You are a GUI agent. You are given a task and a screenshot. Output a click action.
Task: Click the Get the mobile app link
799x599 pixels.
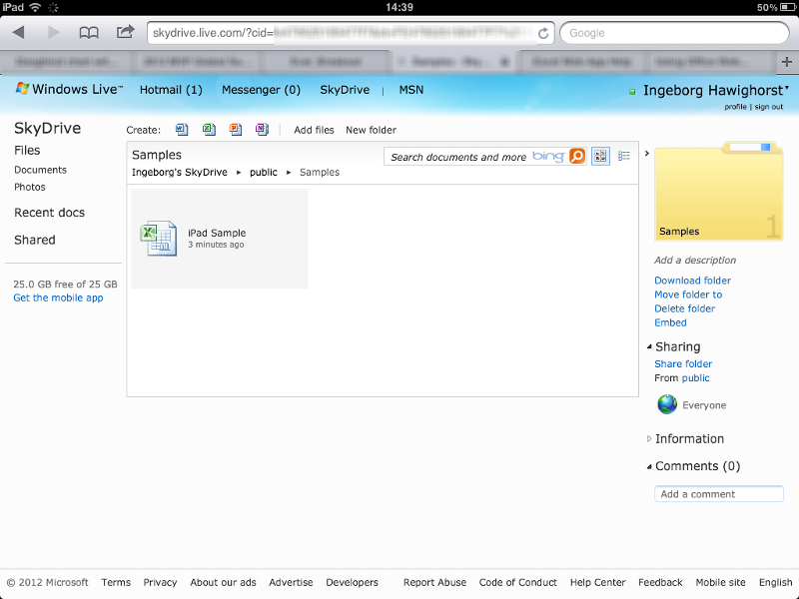tap(58, 298)
